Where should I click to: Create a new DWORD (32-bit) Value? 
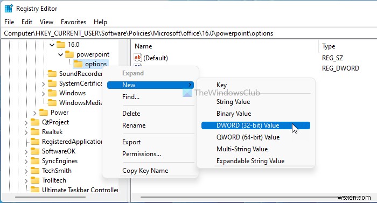[x=256, y=125]
